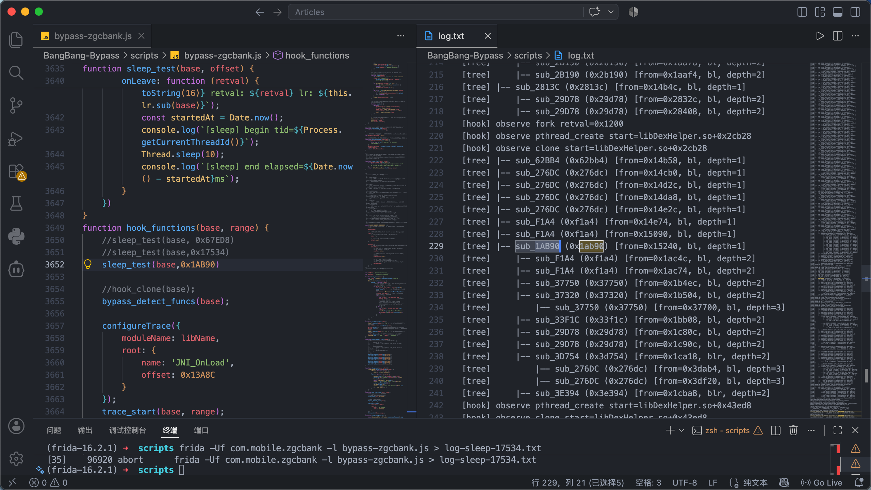871x490 pixels.
Task: Go back with the navigation arrow
Action: pos(260,12)
